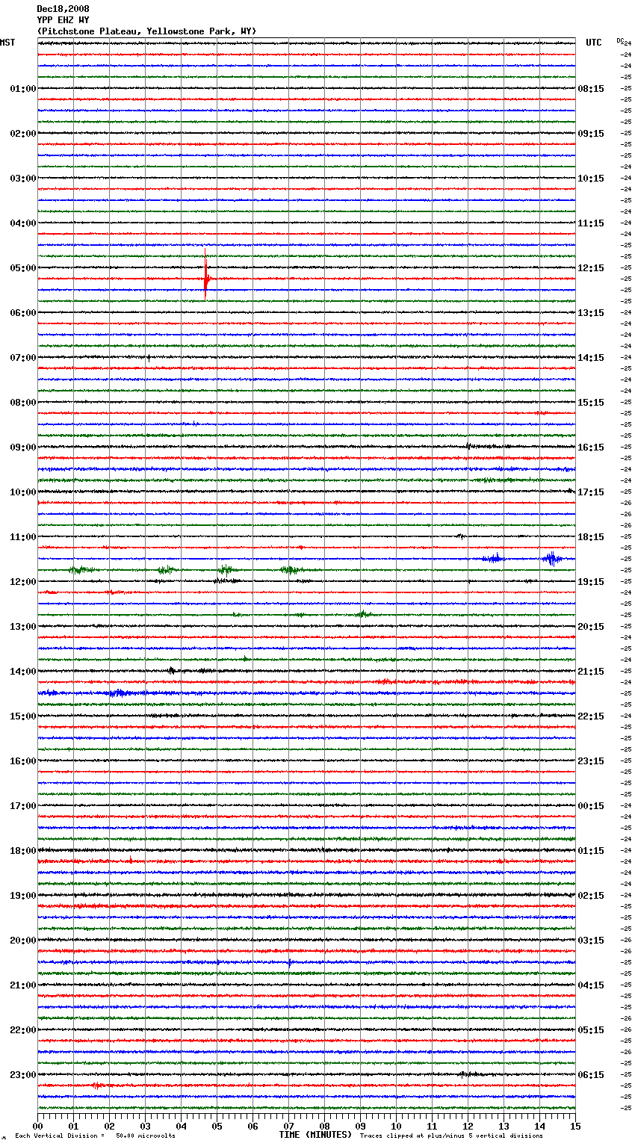Select the 06:00 MST row label
Screen dimensions: 635x1146
pos(23,313)
